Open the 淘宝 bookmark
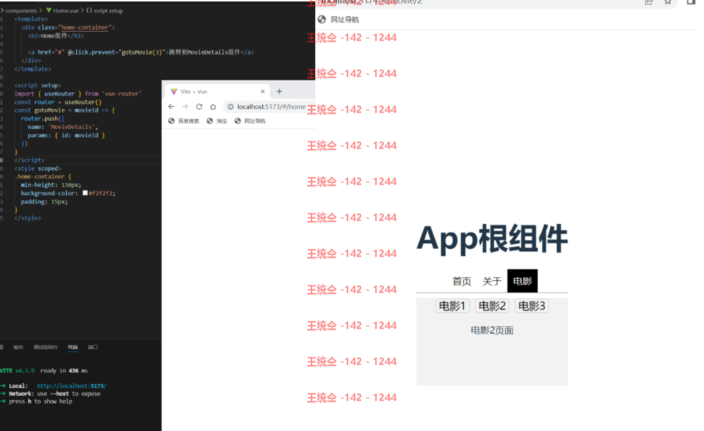The height and width of the screenshot is (431, 704). [217, 121]
